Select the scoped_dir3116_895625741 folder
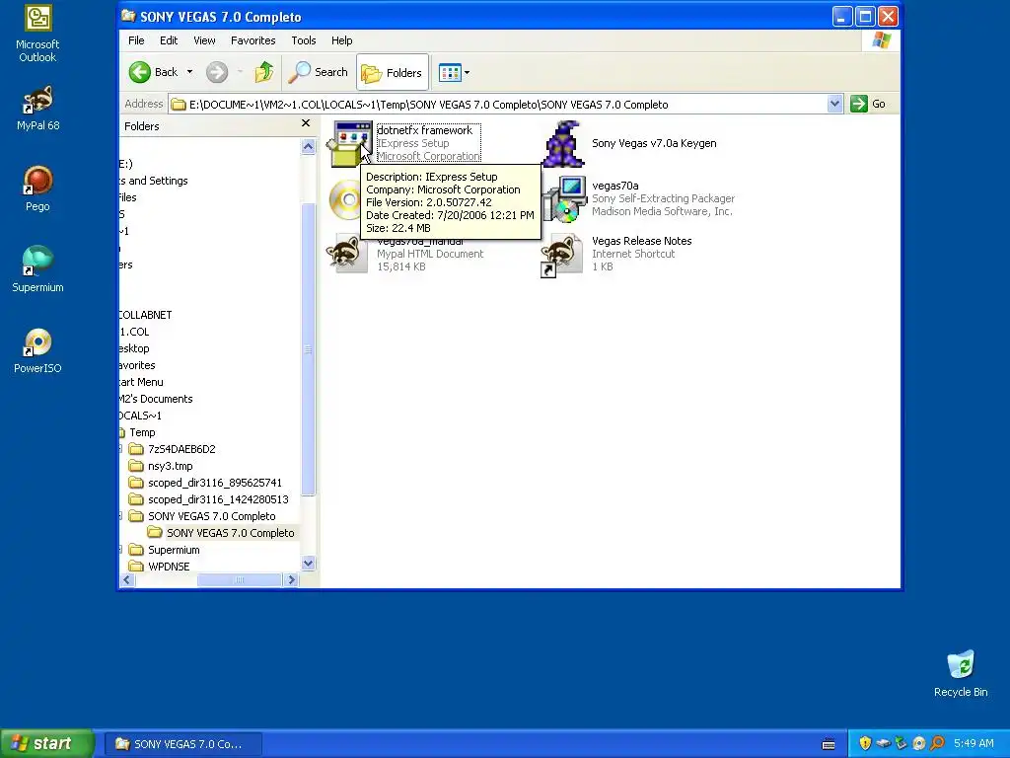This screenshot has height=758, width=1010. tap(214, 483)
